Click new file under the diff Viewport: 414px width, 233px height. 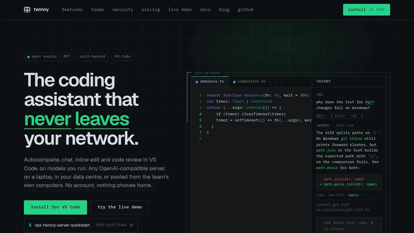[336, 195]
